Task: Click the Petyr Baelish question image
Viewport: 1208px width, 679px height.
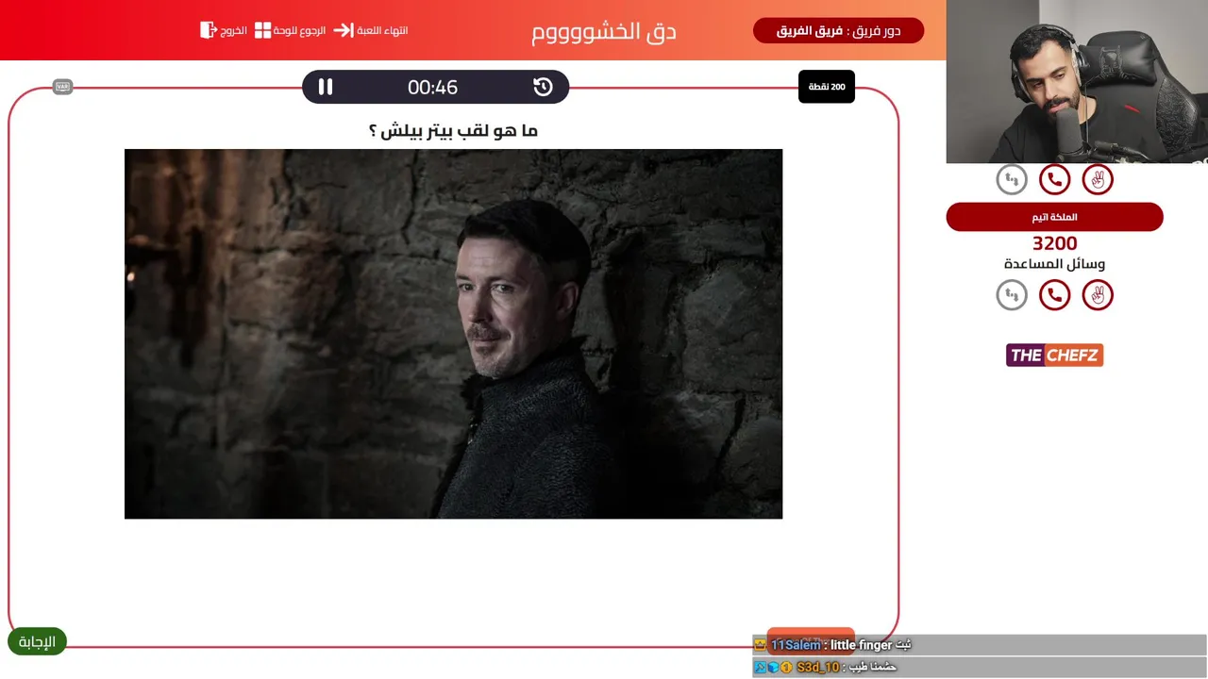Action: tap(453, 334)
